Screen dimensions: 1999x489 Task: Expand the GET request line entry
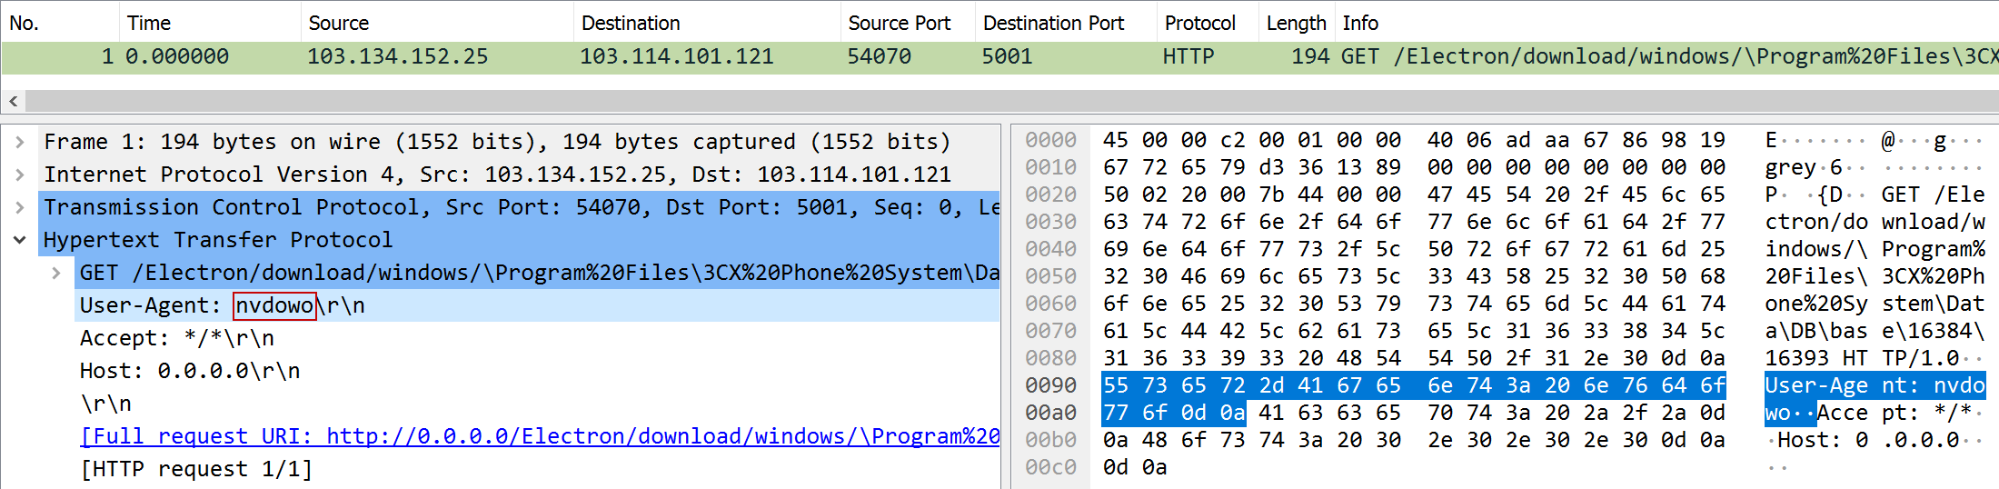[56, 273]
